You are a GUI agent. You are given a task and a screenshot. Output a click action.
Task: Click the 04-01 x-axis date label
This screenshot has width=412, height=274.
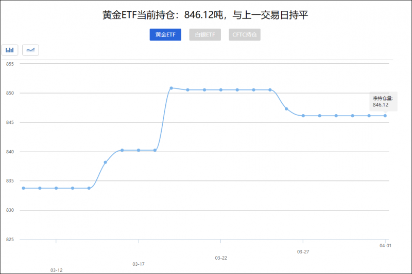pos(386,246)
